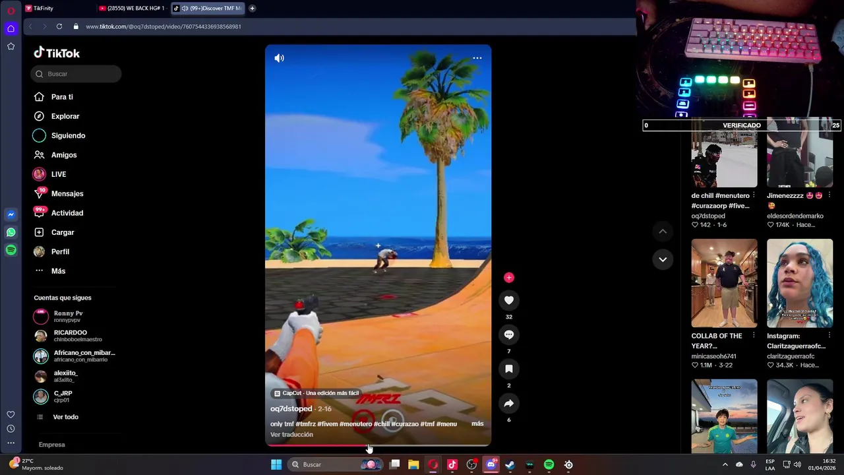
Task: Open Spotify in Opera sidebar
Action: pyautogui.click(x=11, y=250)
